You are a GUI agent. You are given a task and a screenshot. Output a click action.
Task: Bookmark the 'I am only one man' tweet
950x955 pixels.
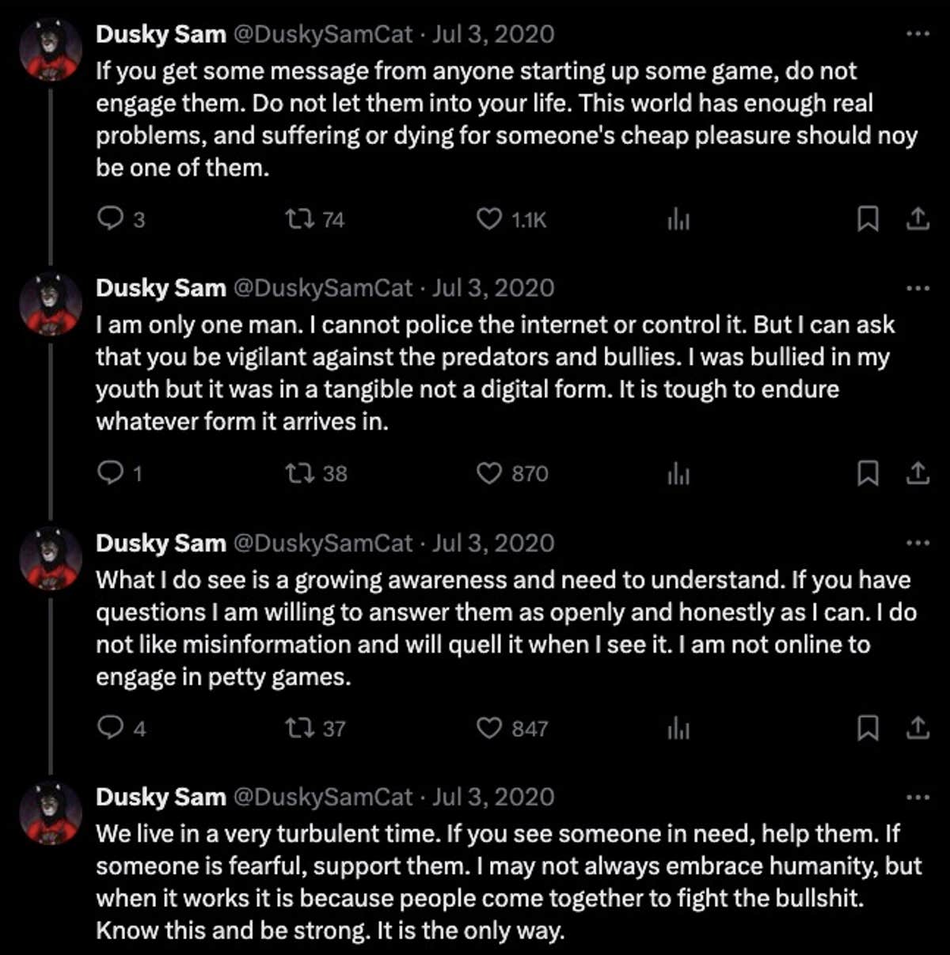(x=868, y=473)
